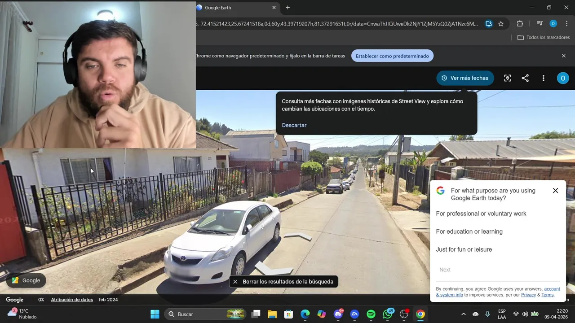The width and height of the screenshot is (575, 323).
Task: Open WhatsApp from taskbar
Action: (x=388, y=314)
